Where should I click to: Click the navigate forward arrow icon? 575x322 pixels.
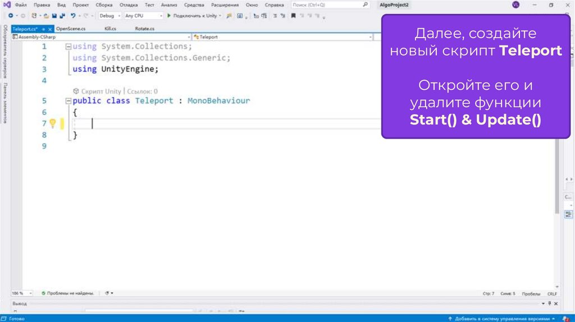click(x=22, y=16)
